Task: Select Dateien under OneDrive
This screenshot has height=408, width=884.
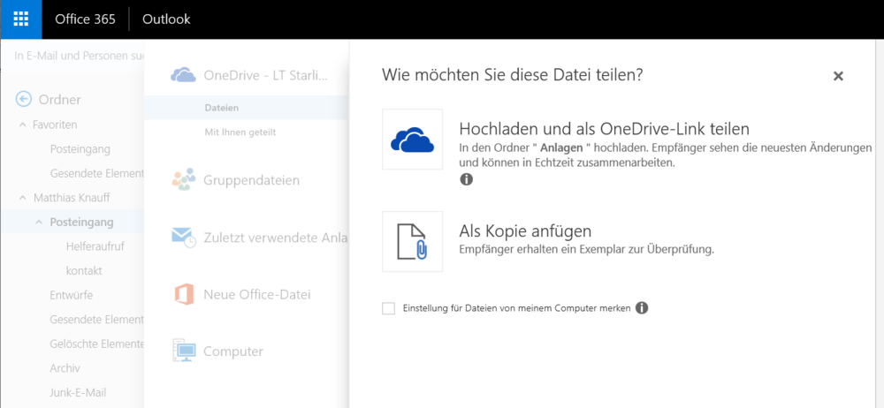Action: click(x=221, y=108)
